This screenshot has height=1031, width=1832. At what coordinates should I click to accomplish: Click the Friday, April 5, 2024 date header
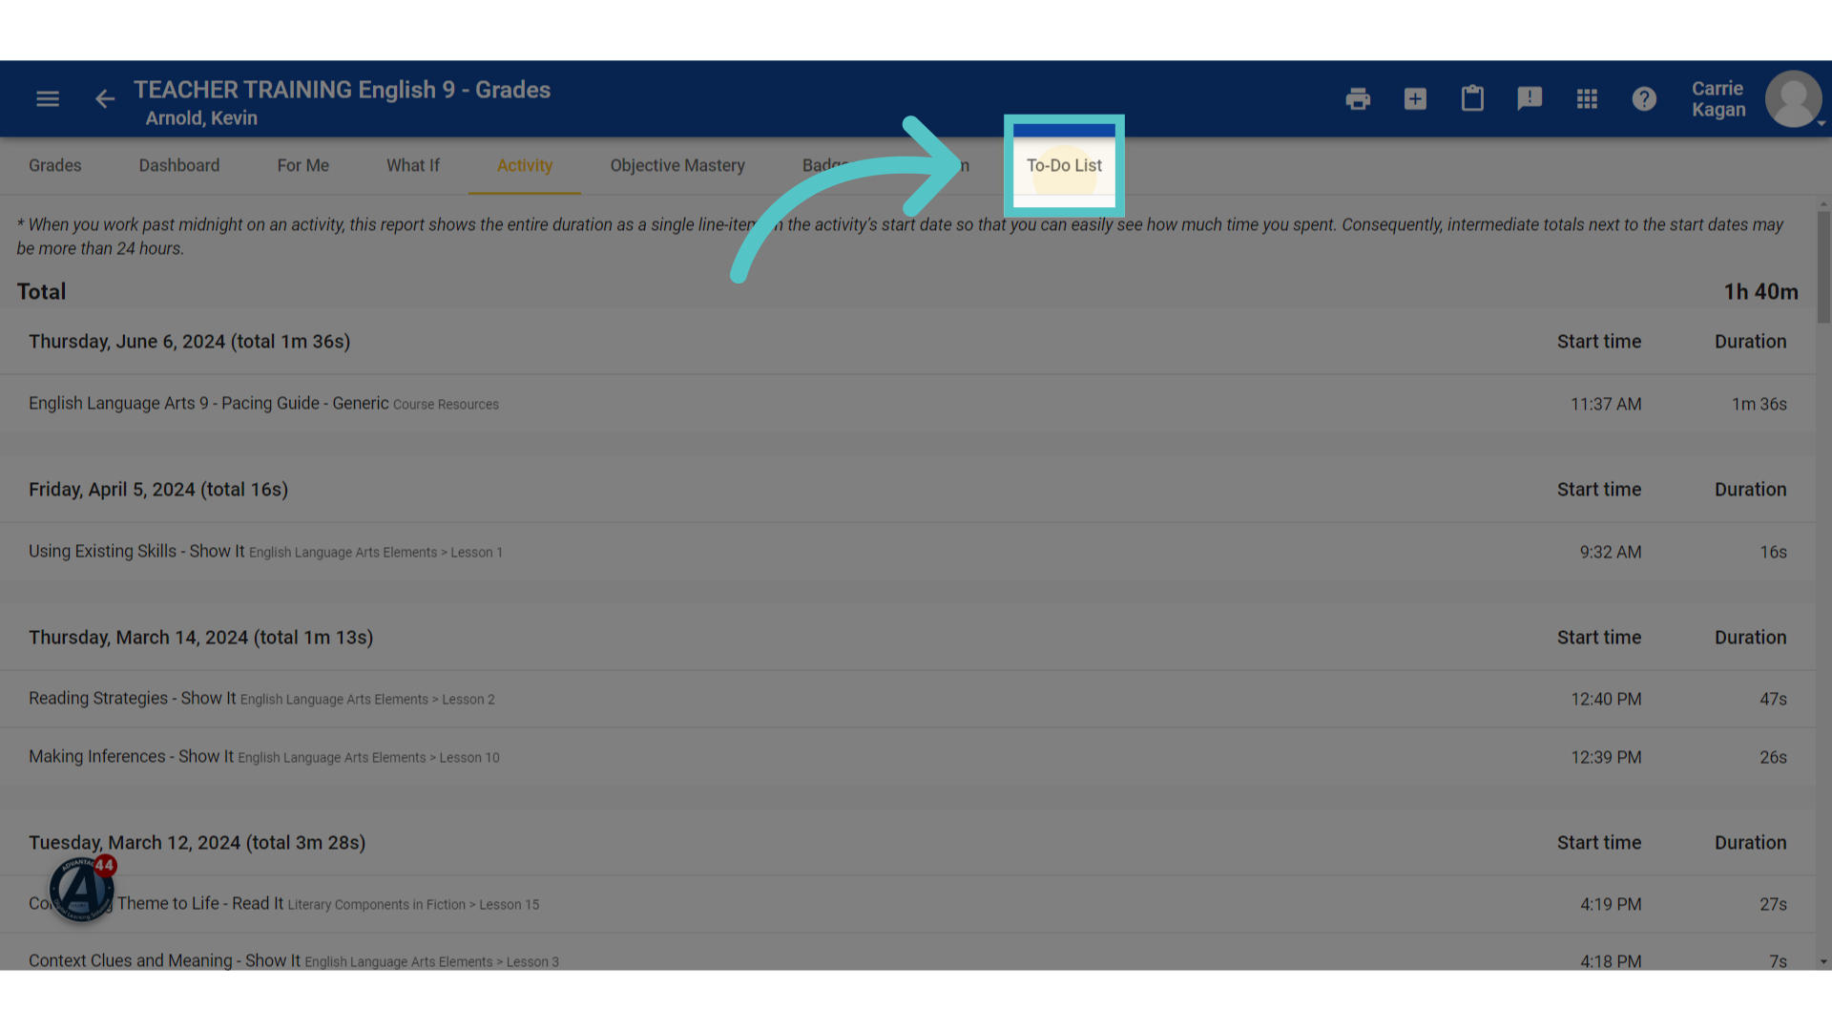pos(158,490)
